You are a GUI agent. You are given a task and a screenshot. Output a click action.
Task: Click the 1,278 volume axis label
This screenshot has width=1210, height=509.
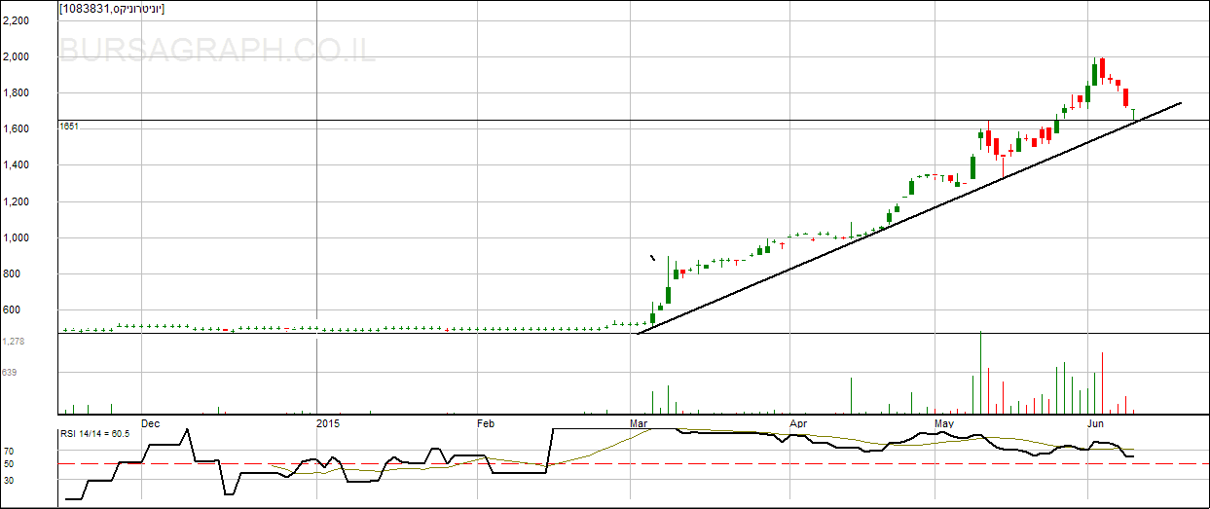[14, 342]
